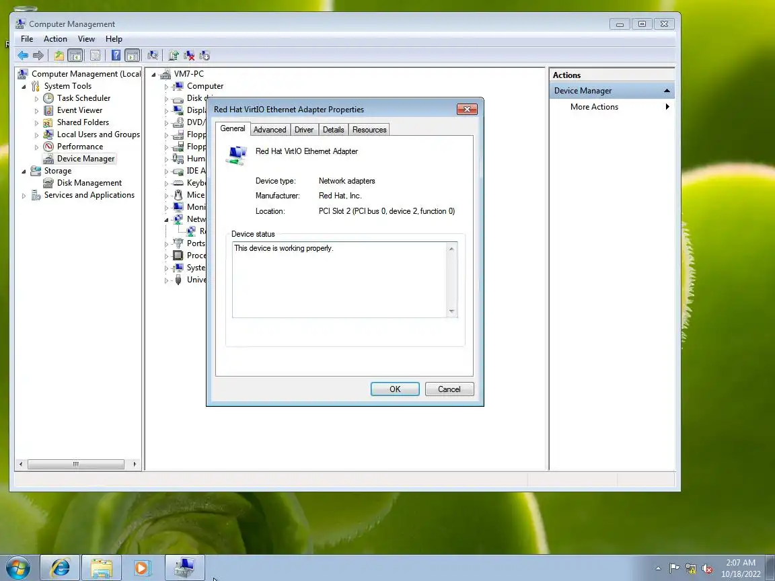Select the Shared Folders icon

point(48,122)
